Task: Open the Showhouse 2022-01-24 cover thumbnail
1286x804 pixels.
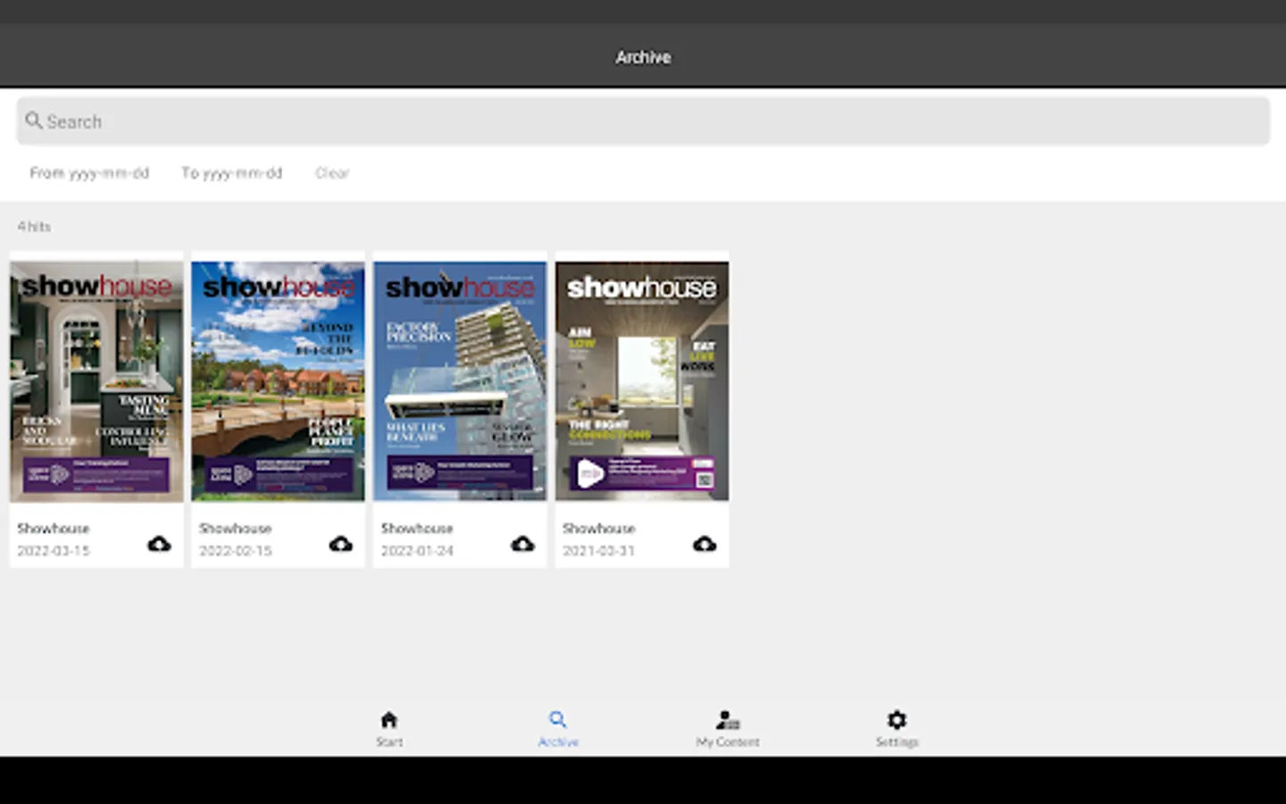Action: tap(460, 381)
